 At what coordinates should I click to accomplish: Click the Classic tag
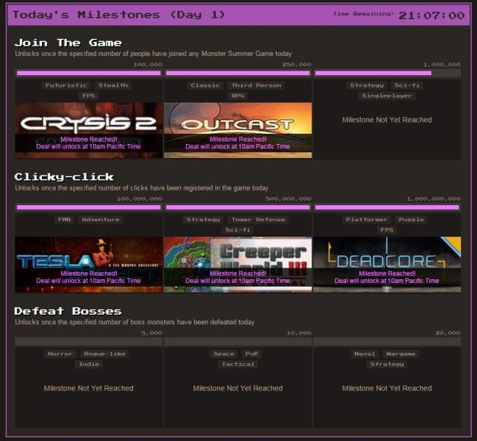tap(205, 85)
